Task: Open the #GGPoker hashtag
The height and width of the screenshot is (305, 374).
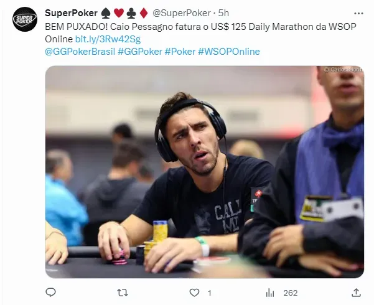Action: pyautogui.click(x=140, y=52)
